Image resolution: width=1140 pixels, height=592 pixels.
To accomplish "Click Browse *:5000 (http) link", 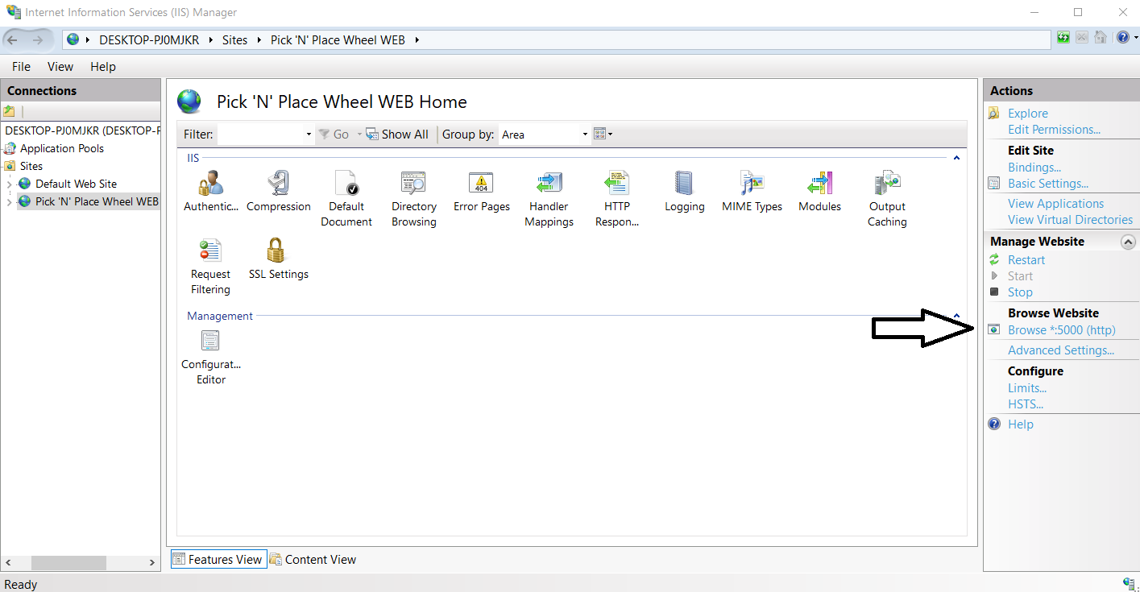I will (1062, 330).
